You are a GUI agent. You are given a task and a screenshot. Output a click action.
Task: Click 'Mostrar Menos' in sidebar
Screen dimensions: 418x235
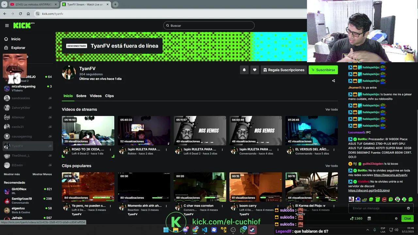[42, 174]
